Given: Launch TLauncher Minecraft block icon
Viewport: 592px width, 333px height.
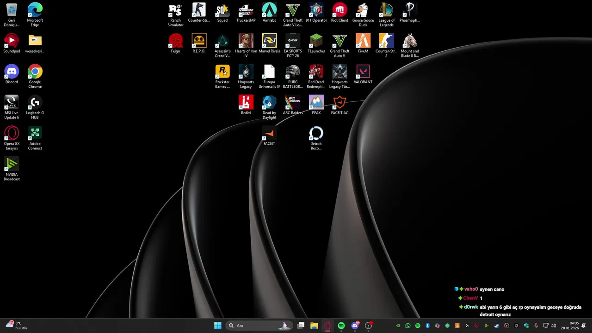Looking at the screenshot, I should [x=316, y=43].
